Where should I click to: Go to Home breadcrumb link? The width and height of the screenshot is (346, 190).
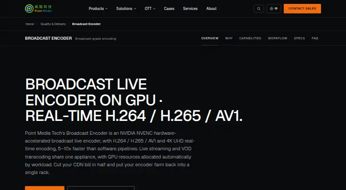click(x=29, y=24)
